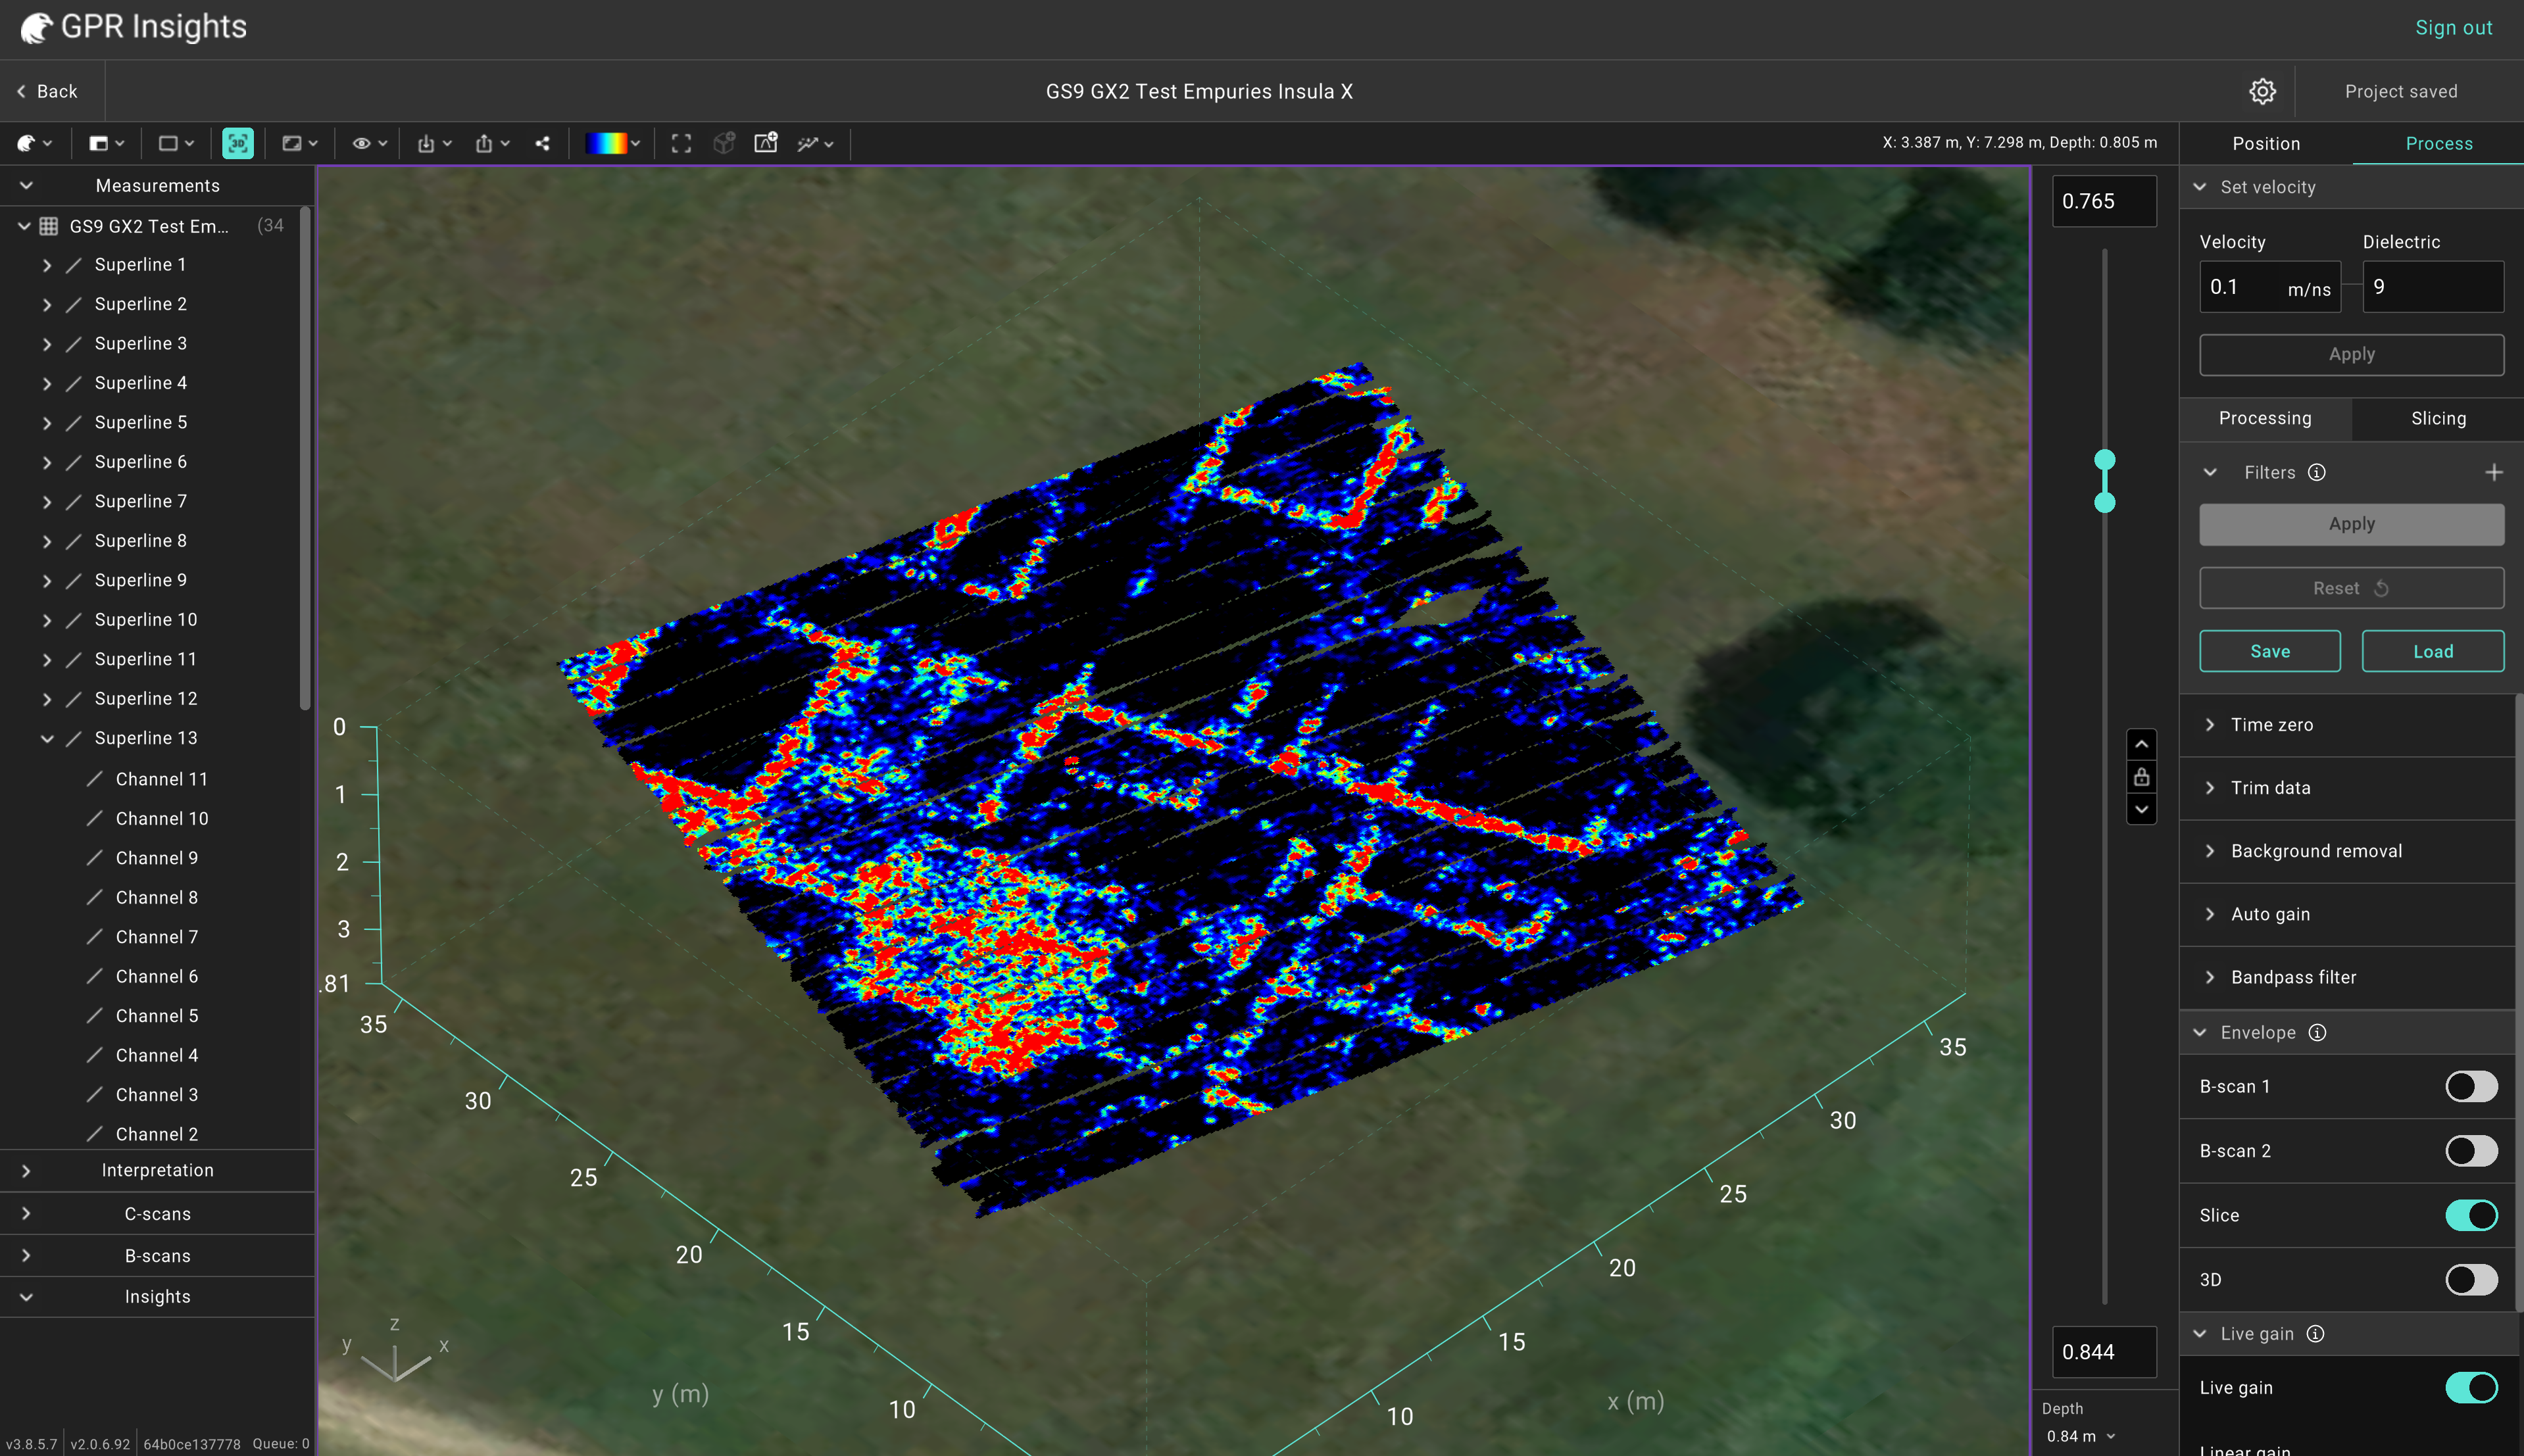Expand the Trim data filter

point(2210,787)
